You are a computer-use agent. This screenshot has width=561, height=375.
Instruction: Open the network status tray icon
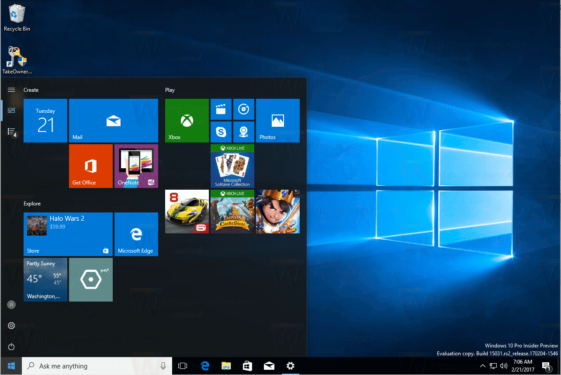(493, 366)
